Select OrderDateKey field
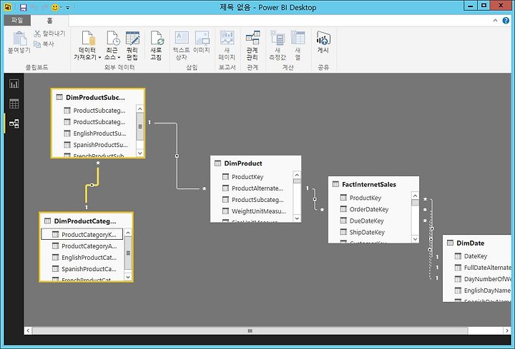 (x=364, y=209)
